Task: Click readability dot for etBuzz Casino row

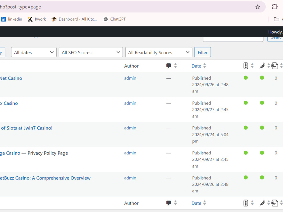Action: tap(262, 178)
